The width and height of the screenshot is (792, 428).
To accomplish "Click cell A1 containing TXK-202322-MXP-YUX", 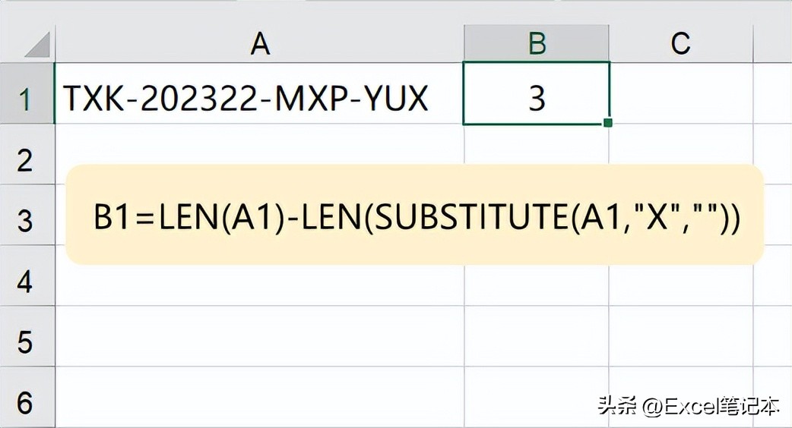I will 245,99.
